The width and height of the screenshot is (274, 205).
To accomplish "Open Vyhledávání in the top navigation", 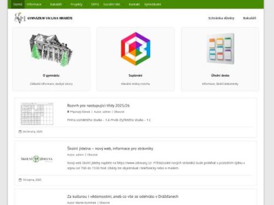I will 152,4.
